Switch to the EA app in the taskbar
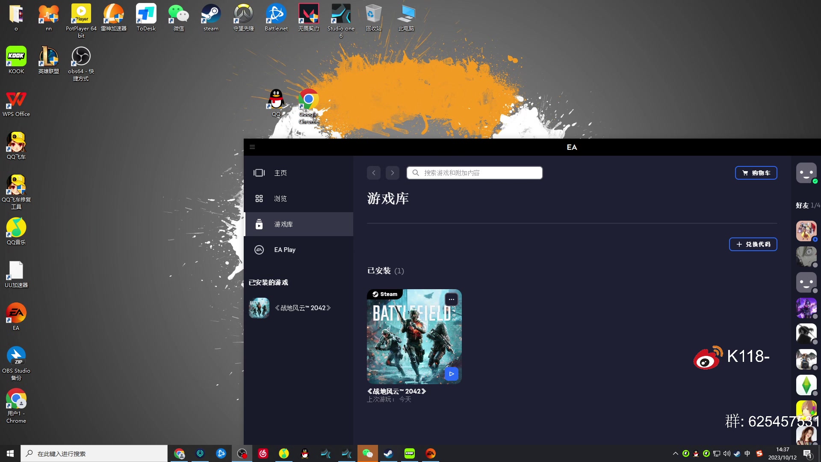Image resolution: width=821 pixels, height=462 pixels. pyautogui.click(x=431, y=453)
